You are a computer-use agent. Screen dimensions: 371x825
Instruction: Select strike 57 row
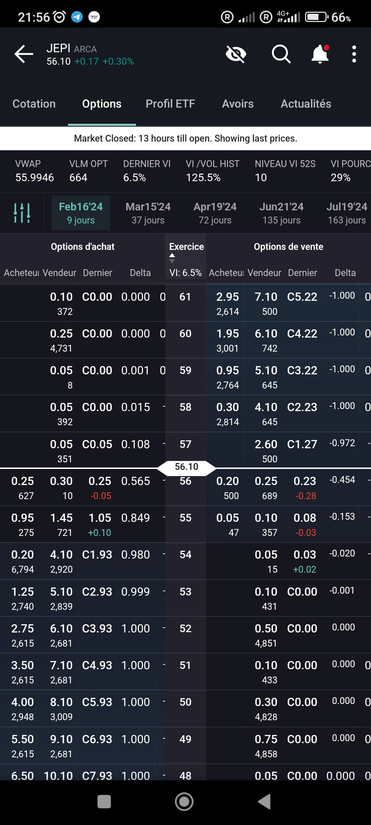(x=185, y=450)
